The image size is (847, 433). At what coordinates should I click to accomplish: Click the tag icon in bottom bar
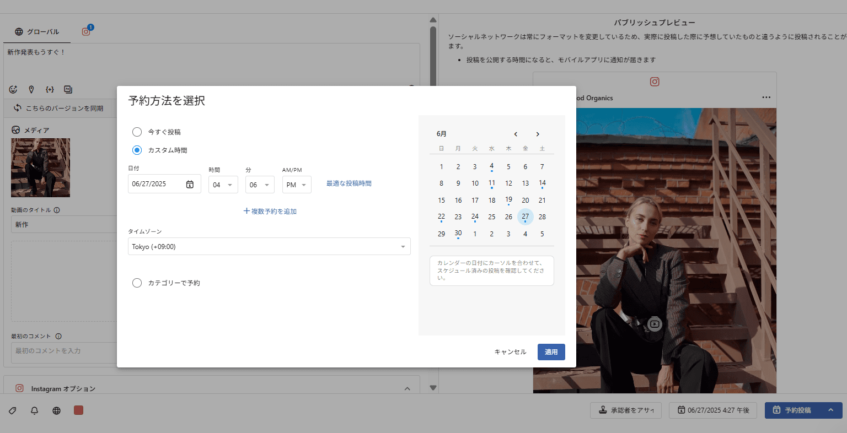[x=13, y=410]
